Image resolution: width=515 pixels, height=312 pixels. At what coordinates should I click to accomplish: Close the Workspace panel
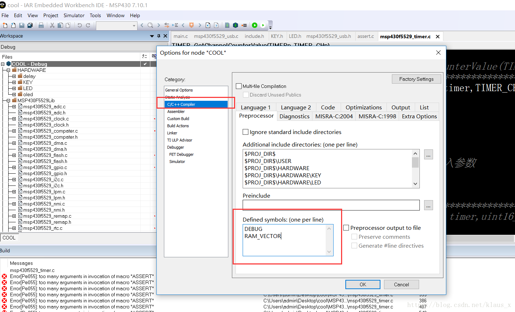tap(165, 36)
